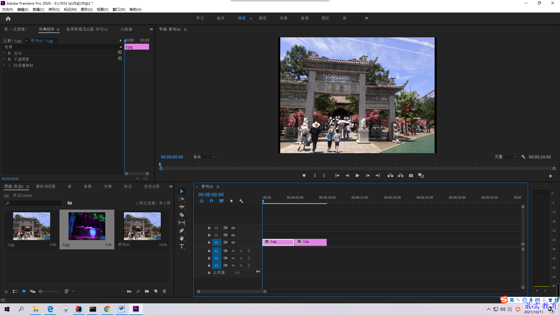Select the 3.jpg clip on timeline

(311, 242)
